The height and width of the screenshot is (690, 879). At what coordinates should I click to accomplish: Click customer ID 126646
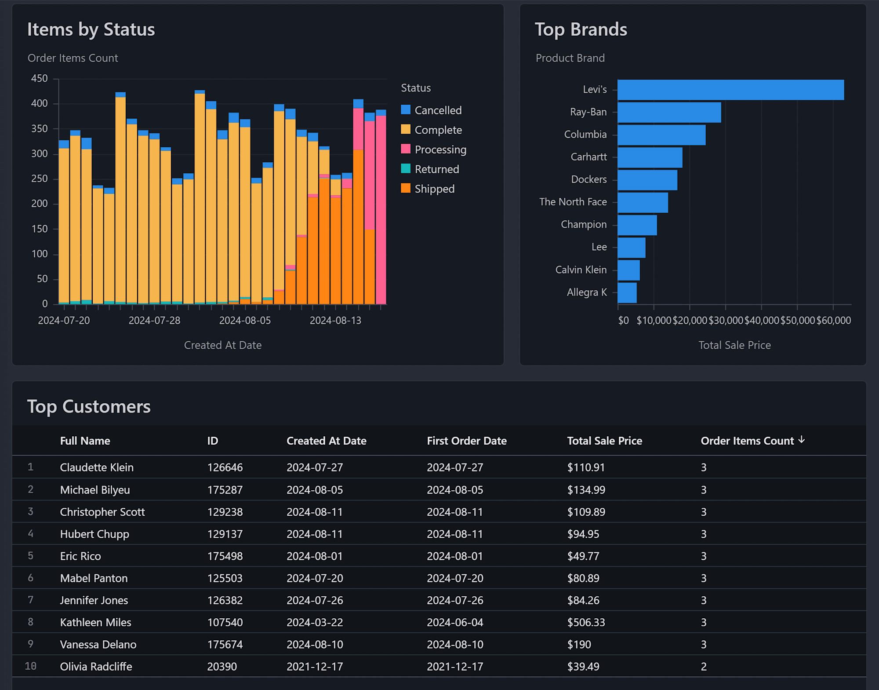click(225, 467)
